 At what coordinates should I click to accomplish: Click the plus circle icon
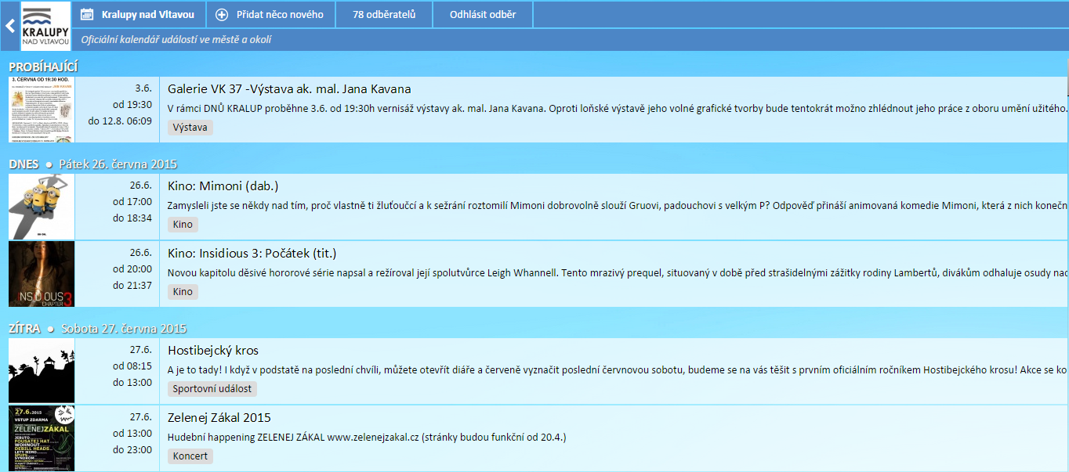(x=222, y=14)
